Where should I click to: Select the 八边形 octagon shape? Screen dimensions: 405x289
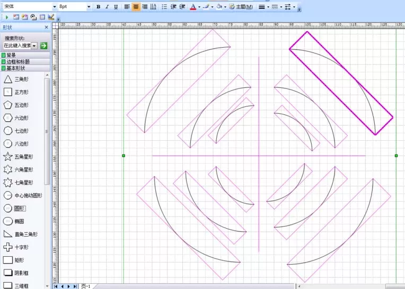[x=16, y=143]
